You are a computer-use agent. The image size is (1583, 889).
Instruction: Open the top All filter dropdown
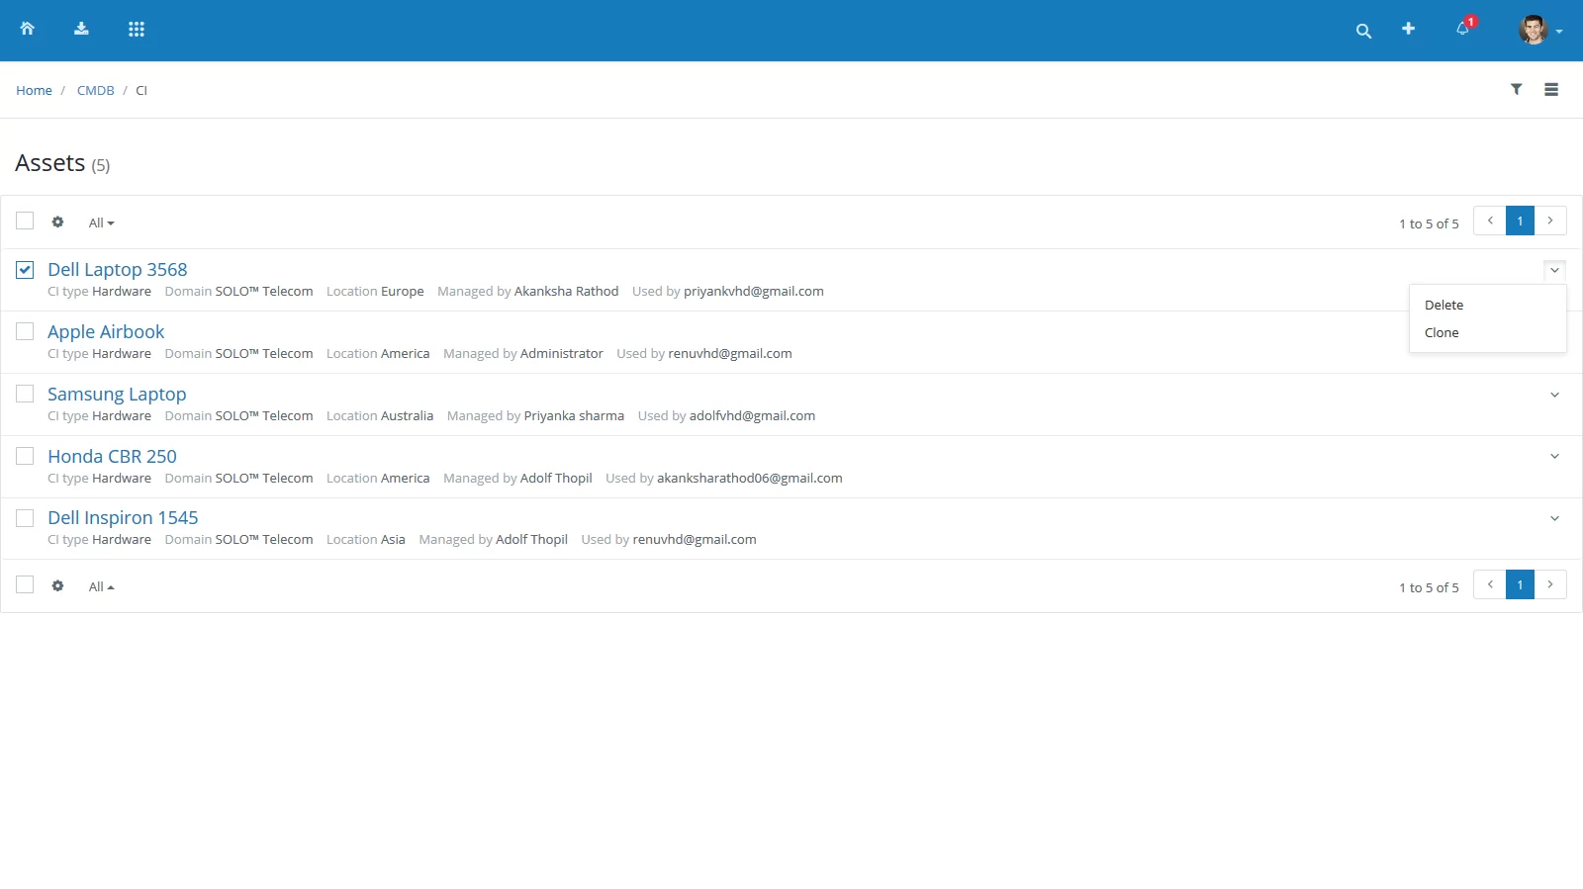coord(101,223)
